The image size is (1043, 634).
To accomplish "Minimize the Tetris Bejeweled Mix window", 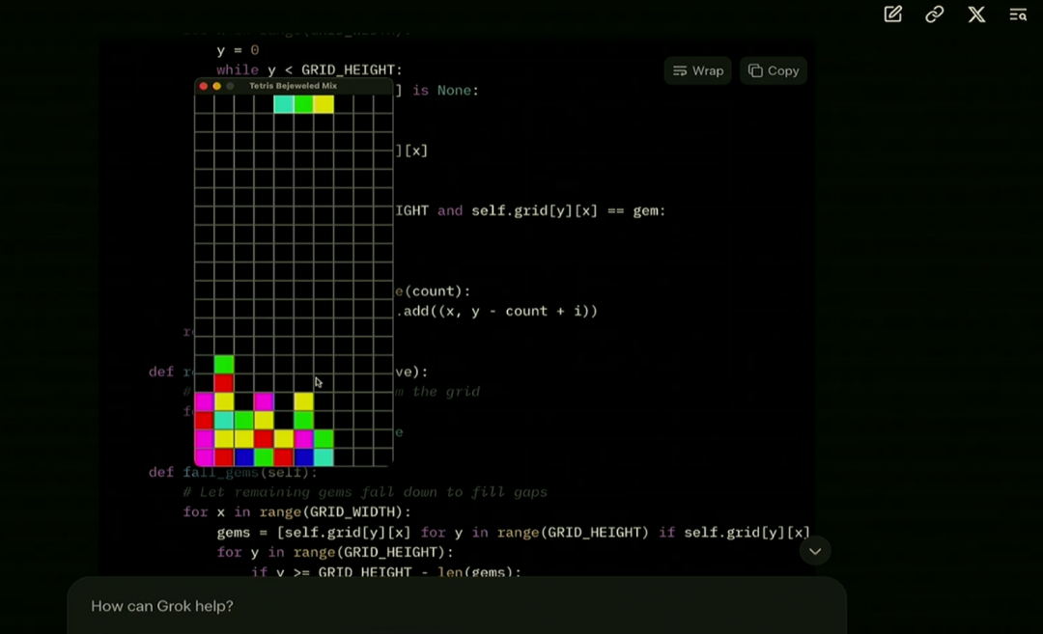I will click(217, 86).
